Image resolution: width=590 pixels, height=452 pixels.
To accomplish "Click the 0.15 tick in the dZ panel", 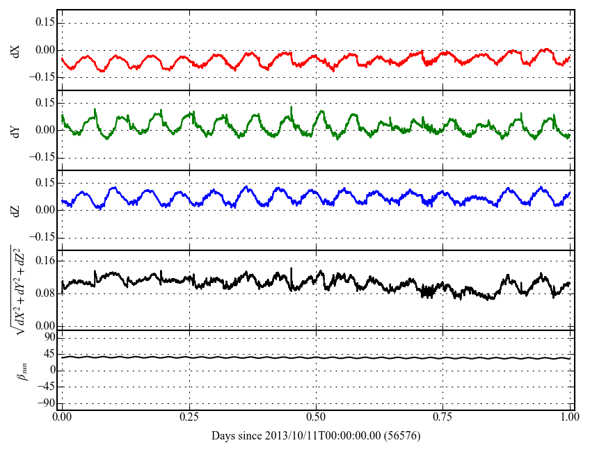I will (x=45, y=183).
